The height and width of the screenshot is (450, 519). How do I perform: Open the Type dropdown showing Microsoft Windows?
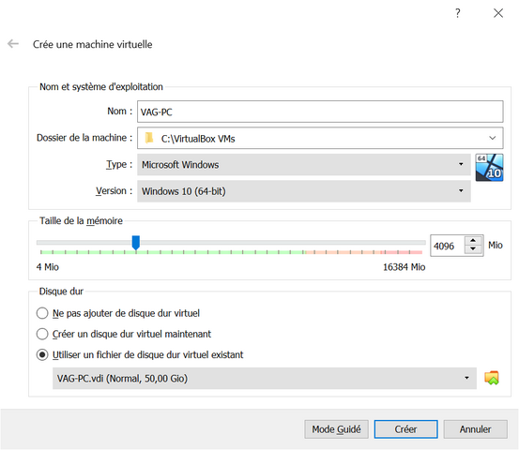point(304,164)
